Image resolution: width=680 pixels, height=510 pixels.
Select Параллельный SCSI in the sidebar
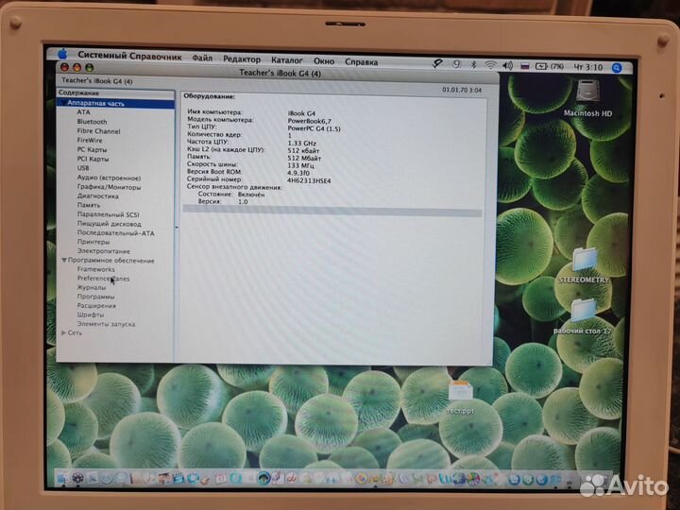tap(109, 214)
